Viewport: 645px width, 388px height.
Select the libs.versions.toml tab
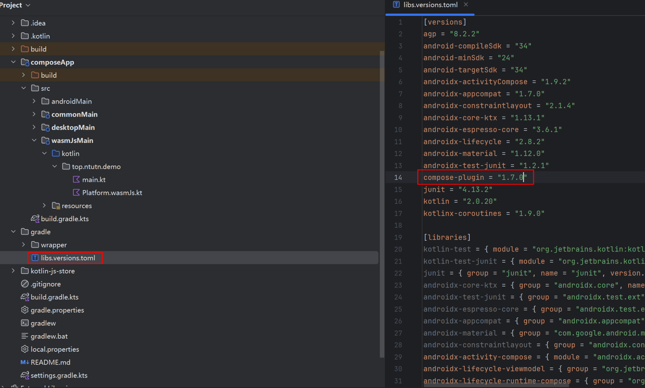428,5
